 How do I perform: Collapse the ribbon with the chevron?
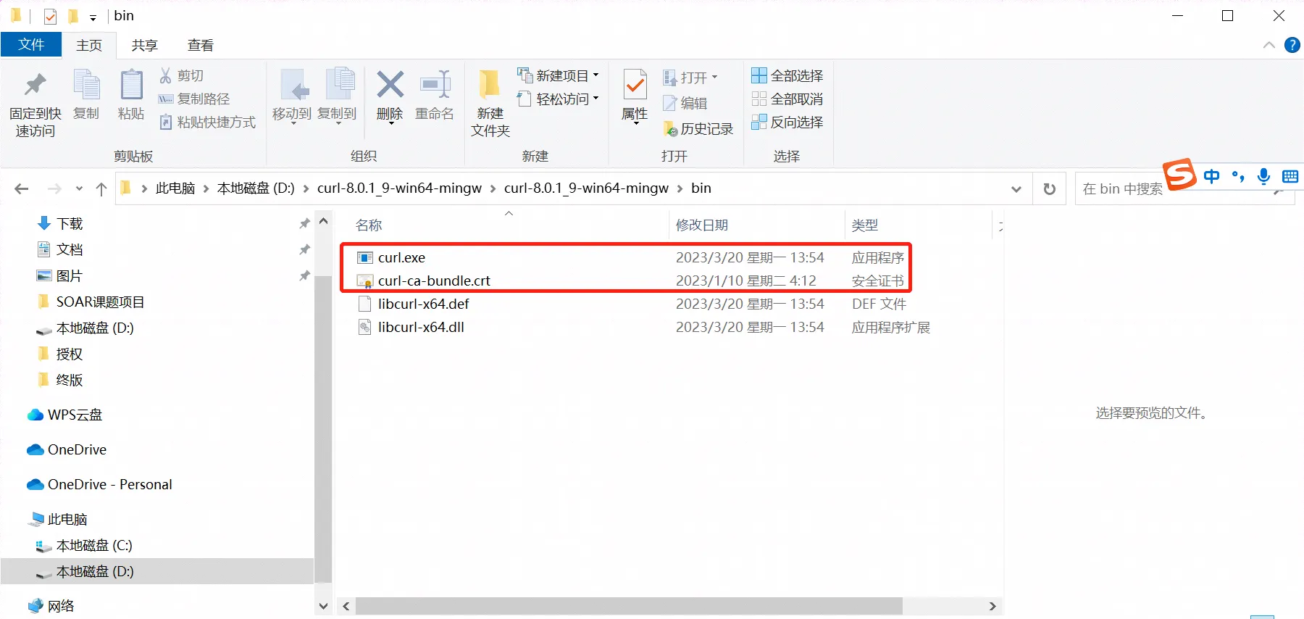pyautogui.click(x=1269, y=45)
